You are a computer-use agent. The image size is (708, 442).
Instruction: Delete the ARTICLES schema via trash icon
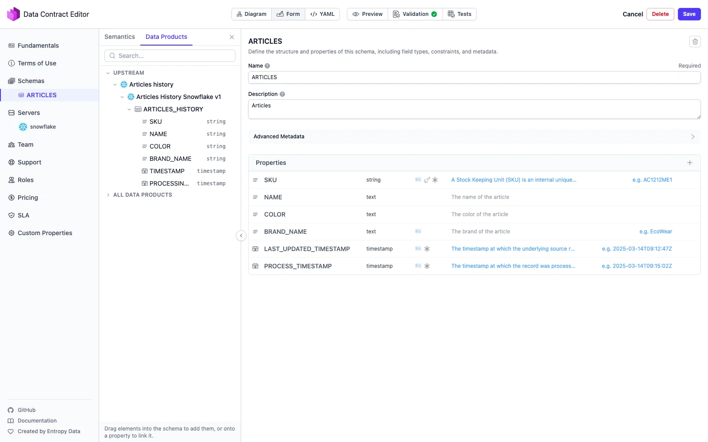pyautogui.click(x=695, y=42)
